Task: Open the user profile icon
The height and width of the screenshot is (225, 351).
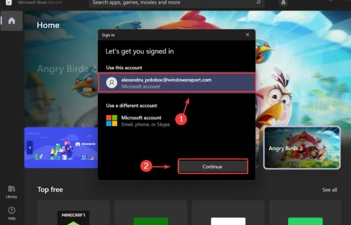Action: 283,3
